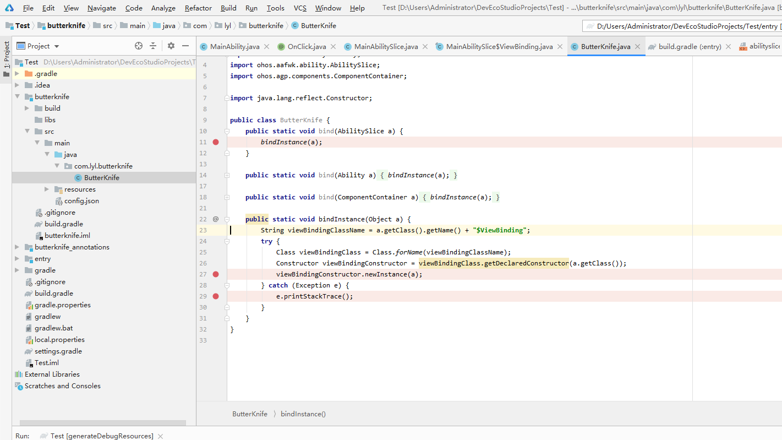This screenshot has height=440, width=782.
Task: Collapse the src folder
Action: coord(28,132)
